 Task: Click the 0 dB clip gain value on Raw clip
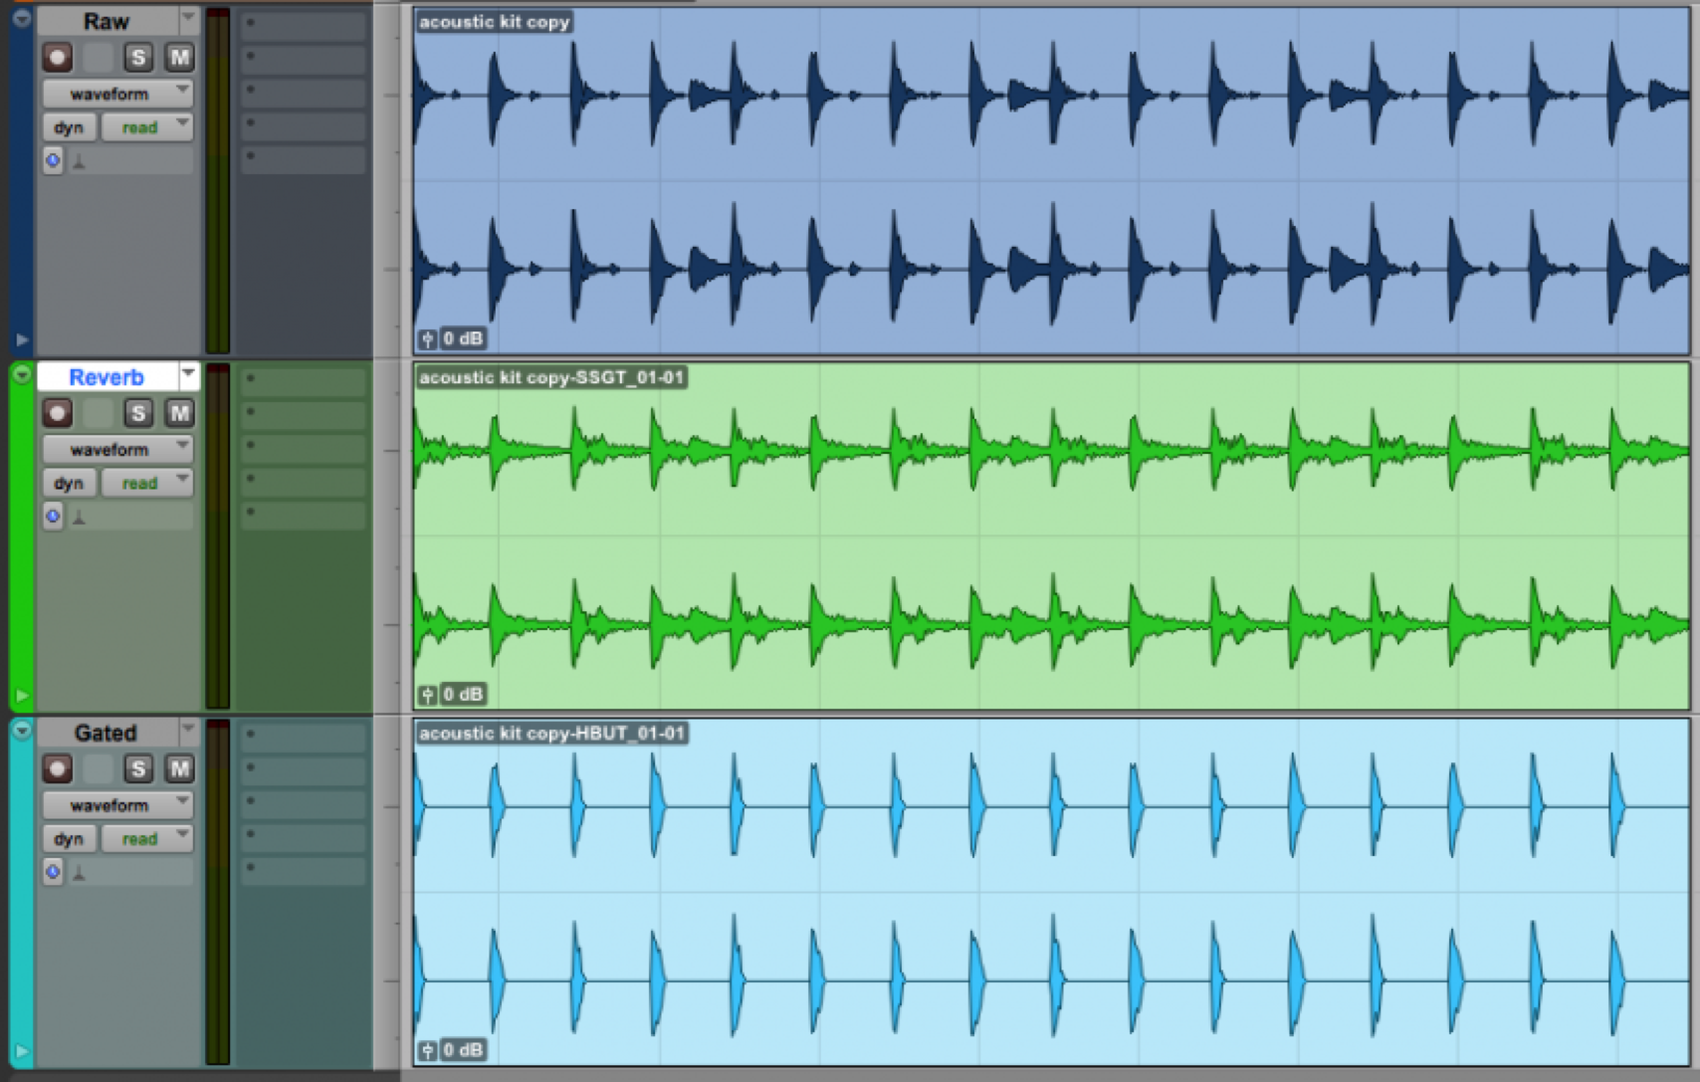(x=463, y=338)
